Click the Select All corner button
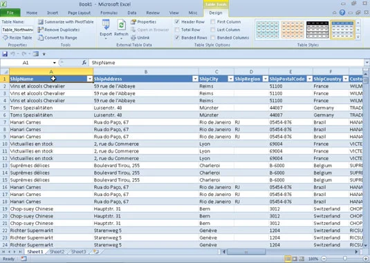The height and width of the screenshot is (263, 370). (x=5, y=72)
